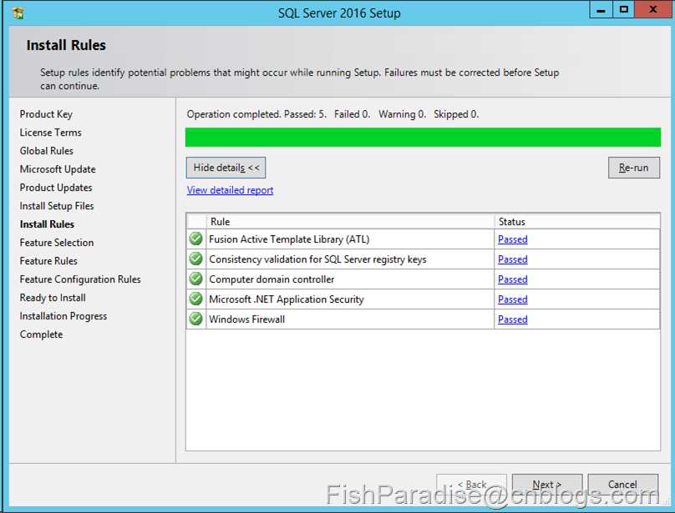
Task: Re-run the install rules check
Action: (634, 168)
